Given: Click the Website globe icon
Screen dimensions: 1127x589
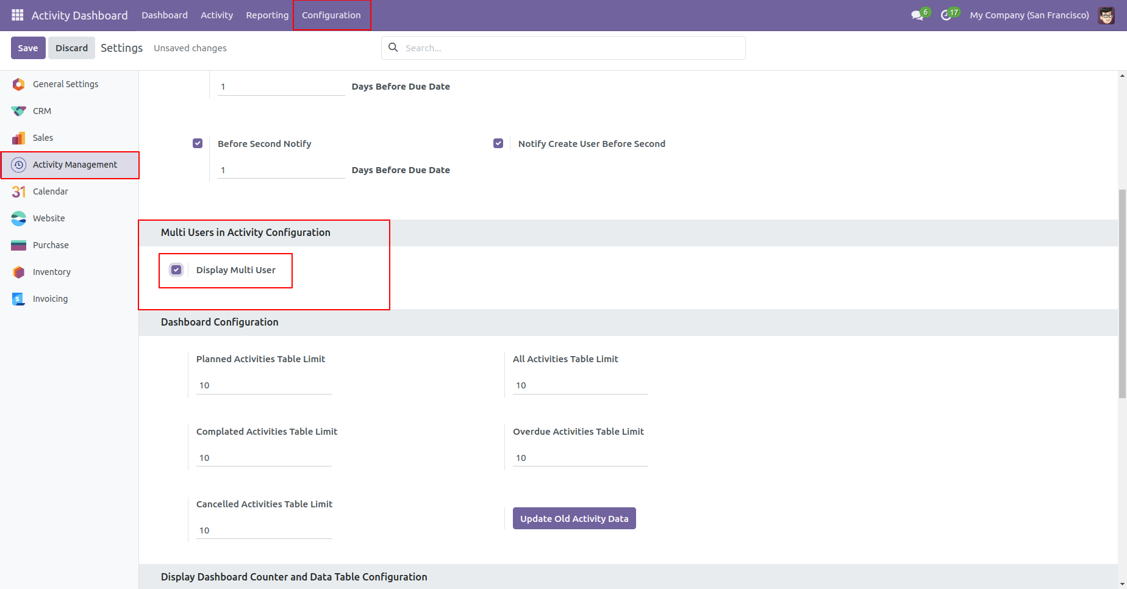Looking at the screenshot, I should click(19, 218).
